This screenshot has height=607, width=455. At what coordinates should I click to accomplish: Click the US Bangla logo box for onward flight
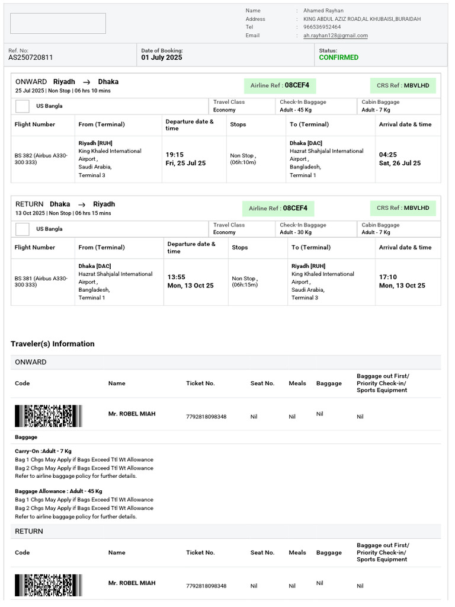[23, 106]
